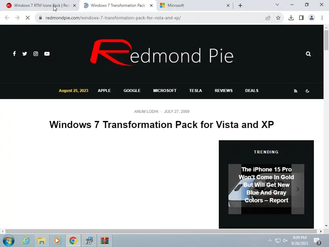Click author name ANUM LODHI

(x=146, y=112)
